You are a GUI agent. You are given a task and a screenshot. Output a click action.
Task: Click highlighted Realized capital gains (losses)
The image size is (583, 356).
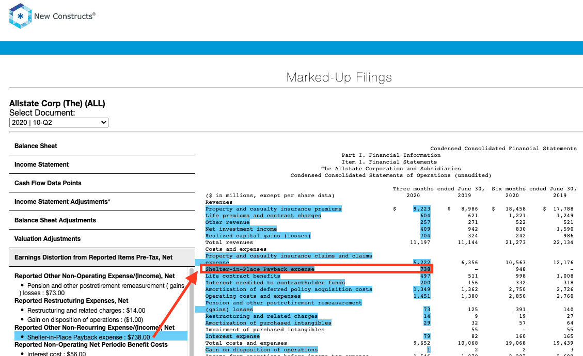click(258, 236)
